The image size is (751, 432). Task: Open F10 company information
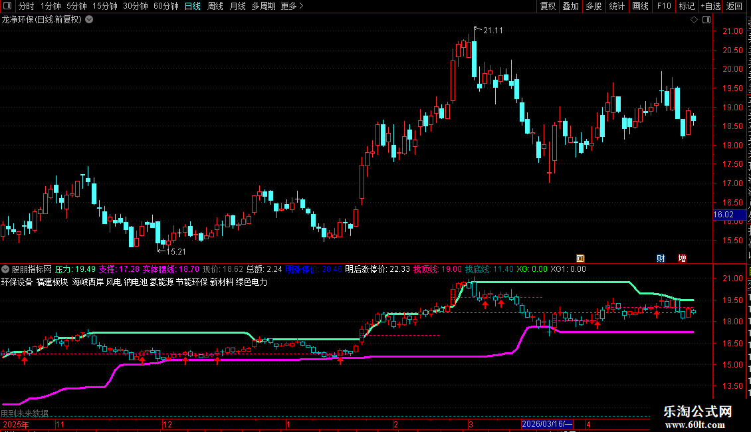point(664,6)
